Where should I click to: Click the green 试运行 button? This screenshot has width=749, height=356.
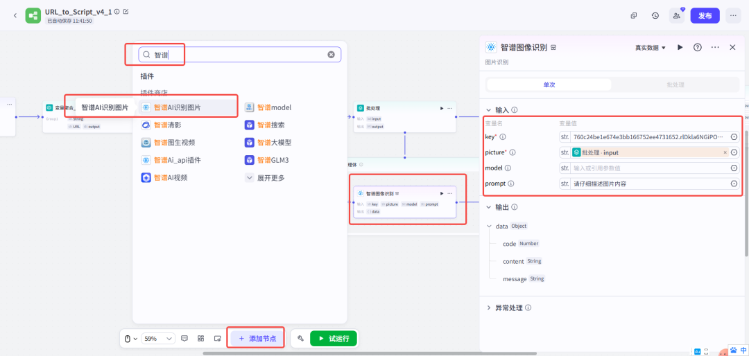pyautogui.click(x=334, y=339)
